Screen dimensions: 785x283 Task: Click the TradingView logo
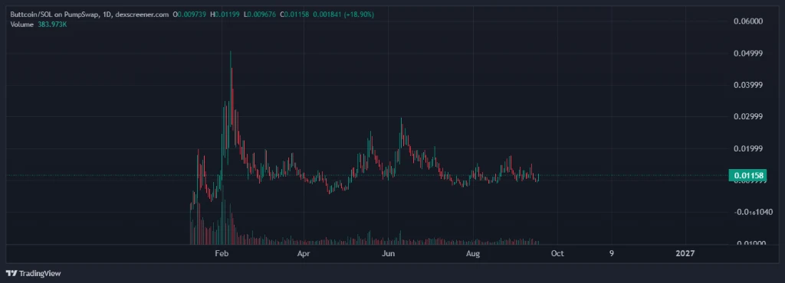click(33, 273)
